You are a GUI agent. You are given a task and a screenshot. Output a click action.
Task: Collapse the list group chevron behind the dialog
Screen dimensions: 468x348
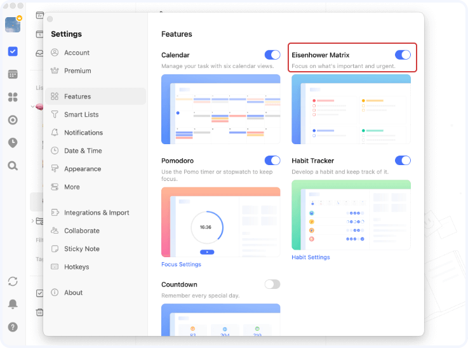(32, 106)
